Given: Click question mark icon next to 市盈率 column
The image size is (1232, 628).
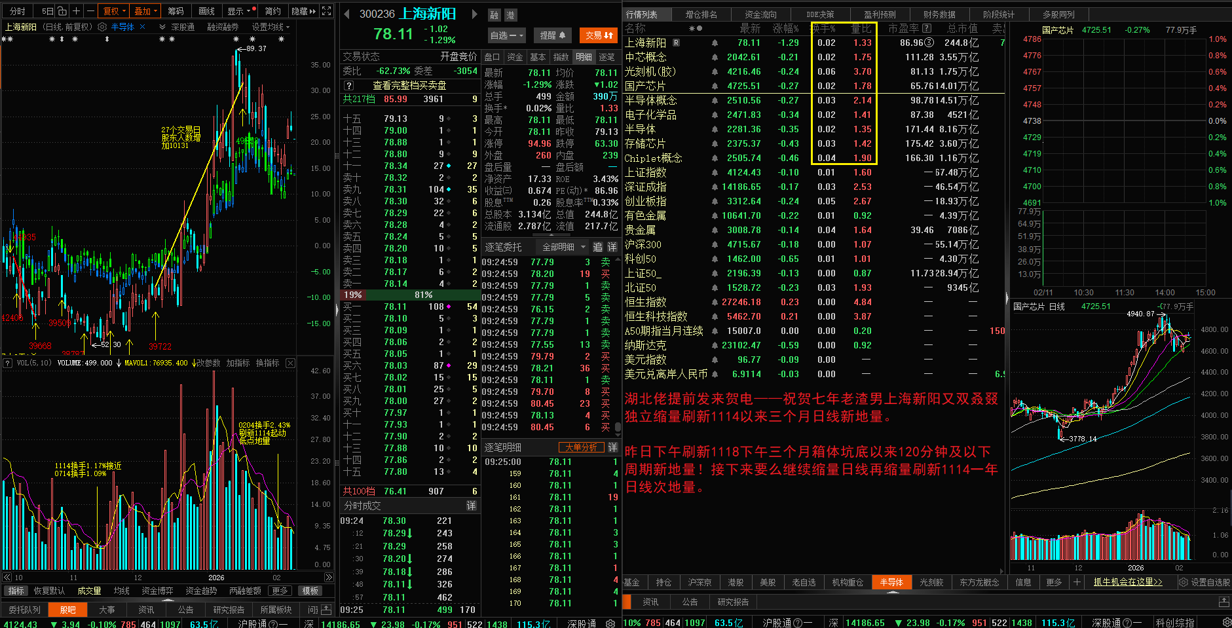Looking at the screenshot, I should (x=927, y=28).
